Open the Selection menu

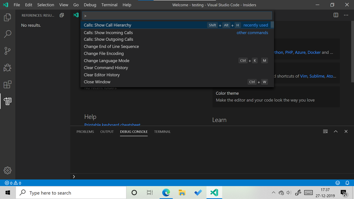46,5
